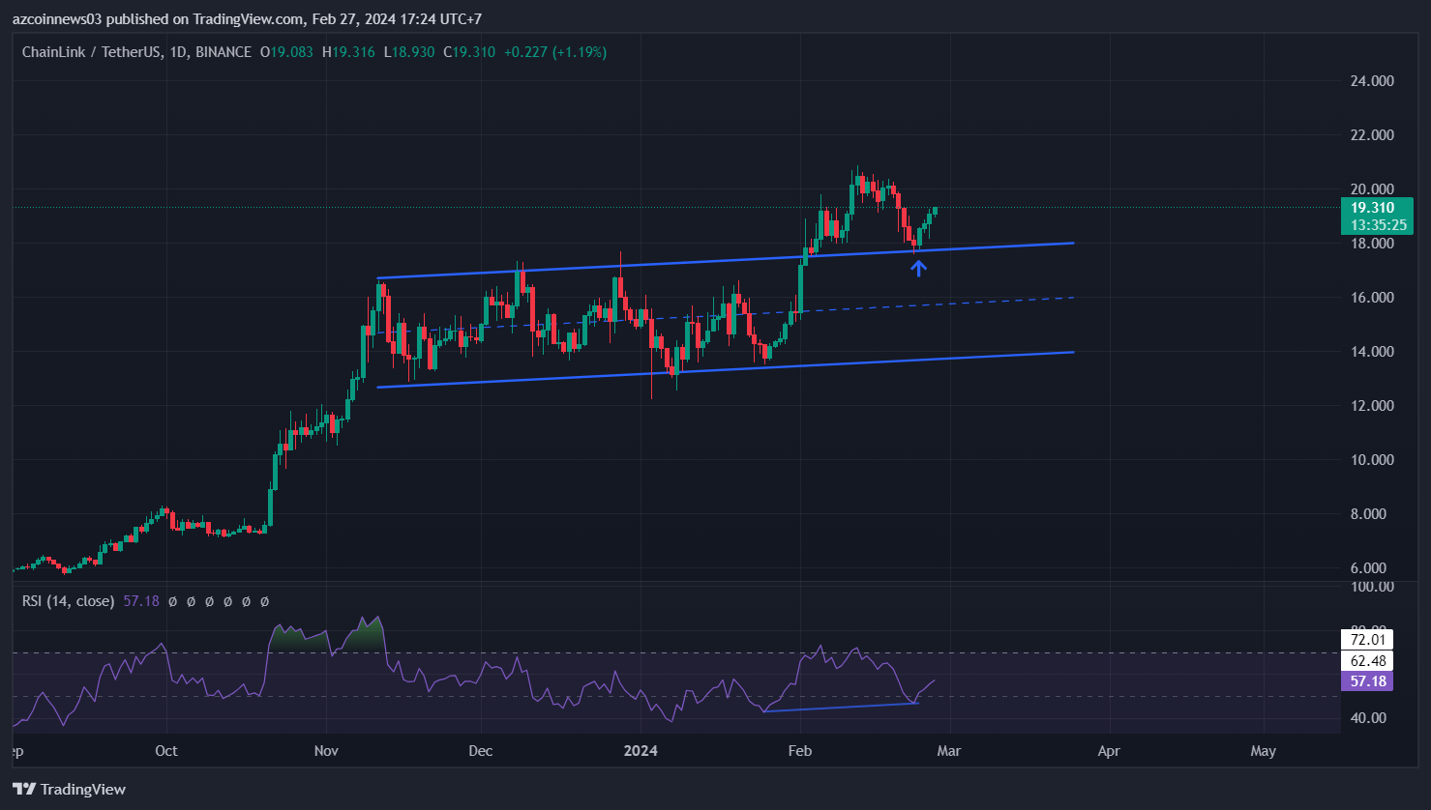Click the 1D interval label
The width and height of the screenshot is (1431, 810).
[177, 52]
